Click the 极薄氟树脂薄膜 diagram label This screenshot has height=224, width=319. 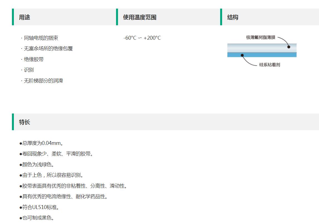coord(261,37)
